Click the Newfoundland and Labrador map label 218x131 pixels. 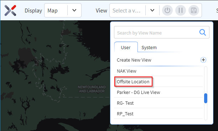point(92,89)
